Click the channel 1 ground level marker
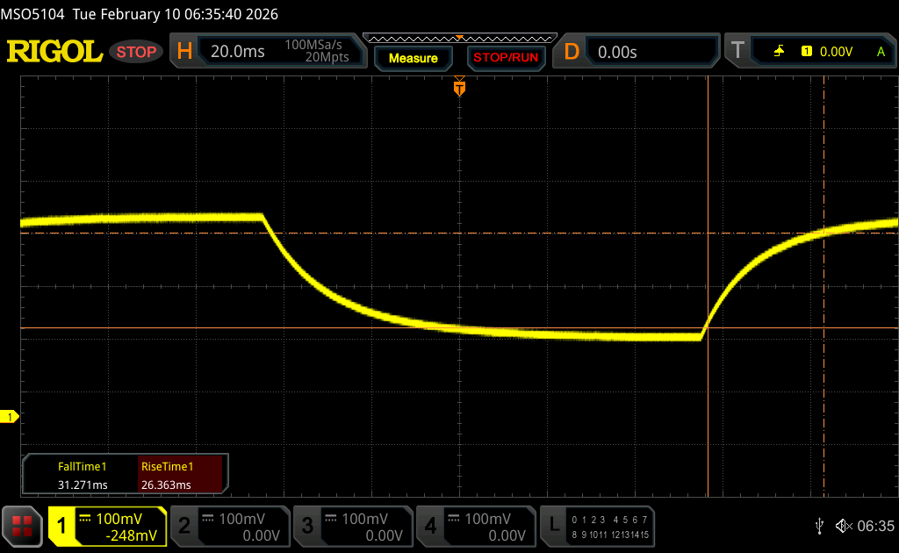The height and width of the screenshot is (553, 899). tap(11, 417)
